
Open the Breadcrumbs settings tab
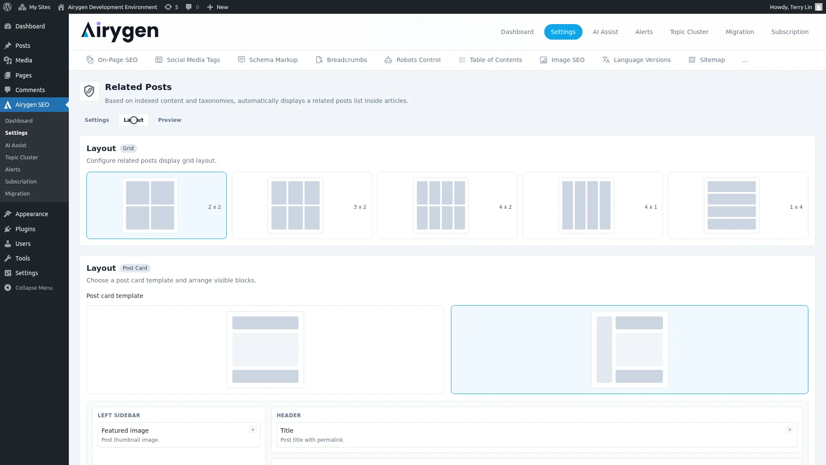coord(341,60)
